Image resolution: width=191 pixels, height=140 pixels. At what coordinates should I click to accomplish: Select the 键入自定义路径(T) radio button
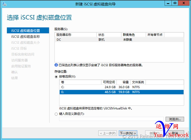56,114
